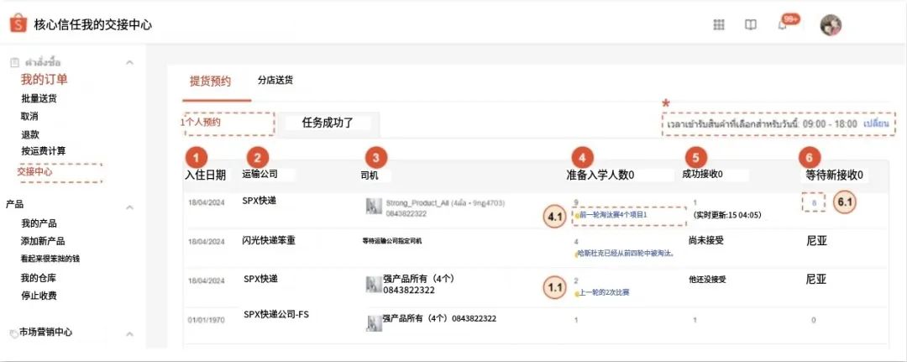Click the user profile avatar
Screen dimensions: 907x362
click(x=831, y=24)
